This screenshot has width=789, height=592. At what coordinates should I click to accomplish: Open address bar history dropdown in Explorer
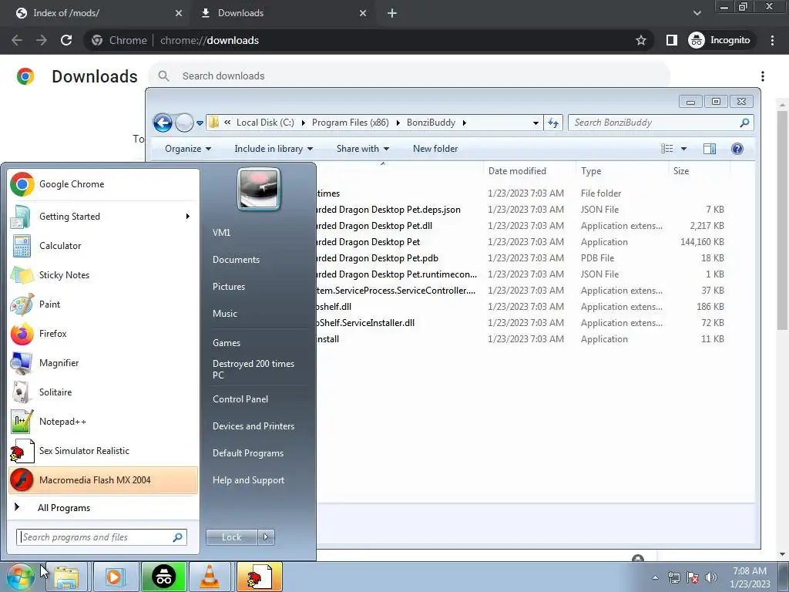coord(536,123)
